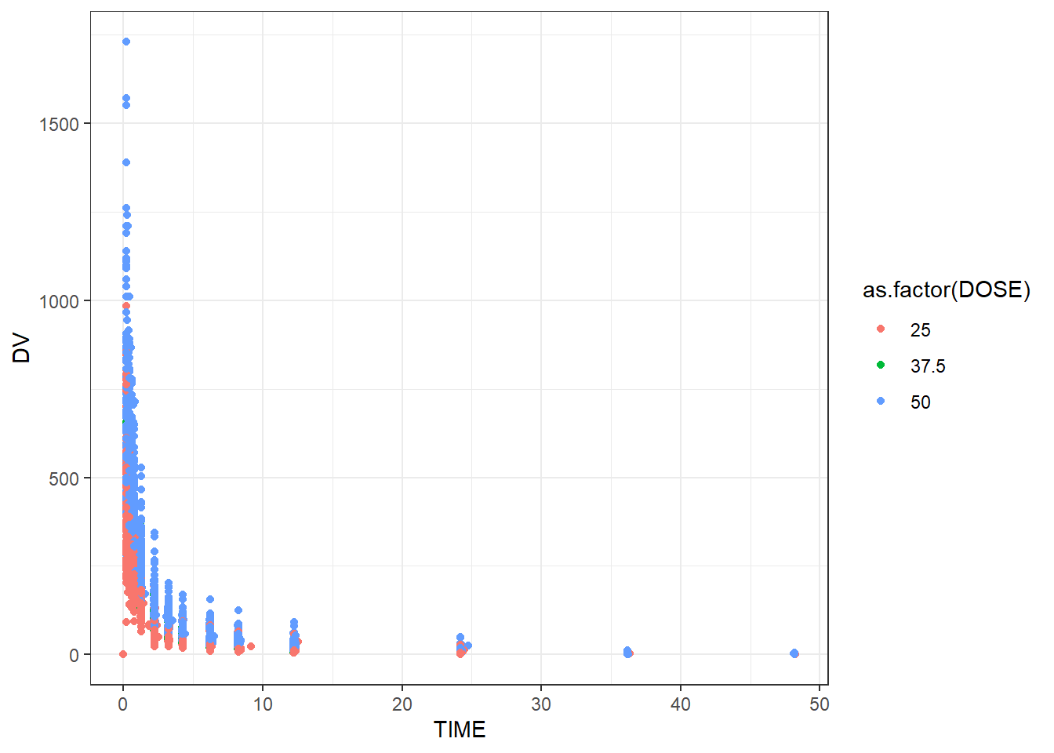1054x753 pixels.
Task: Click the legend label text 37.5
Action: [x=928, y=366]
